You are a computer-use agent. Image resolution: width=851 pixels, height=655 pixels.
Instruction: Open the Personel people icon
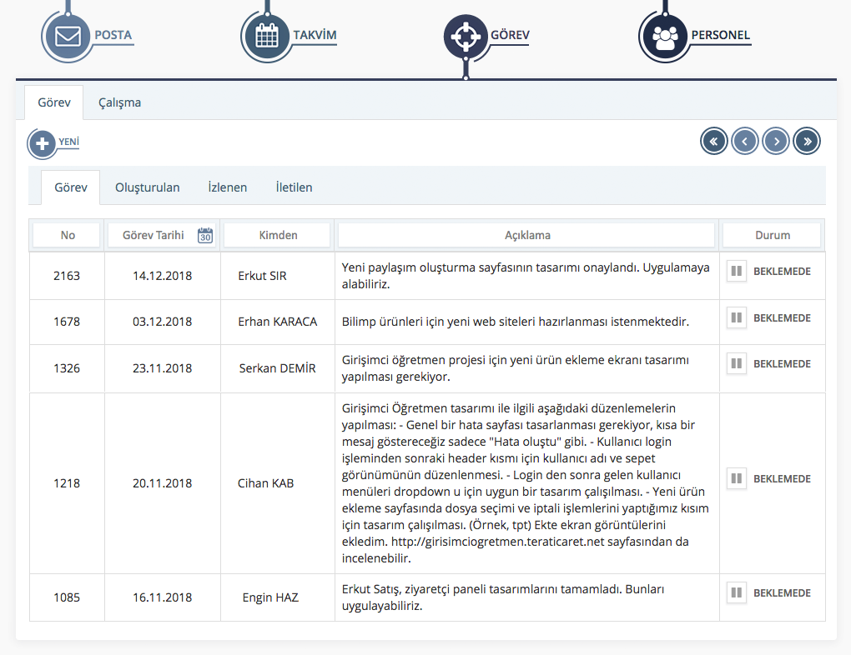click(664, 37)
